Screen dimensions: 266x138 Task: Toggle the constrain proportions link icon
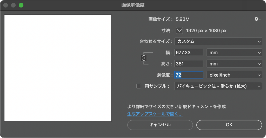(144, 58)
